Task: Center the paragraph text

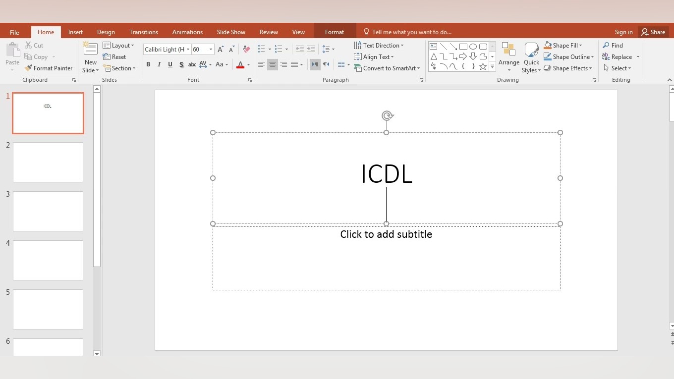Action: [273, 64]
